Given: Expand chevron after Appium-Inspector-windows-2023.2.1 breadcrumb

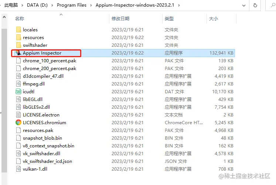Looking at the screenshot, I should [179, 5].
